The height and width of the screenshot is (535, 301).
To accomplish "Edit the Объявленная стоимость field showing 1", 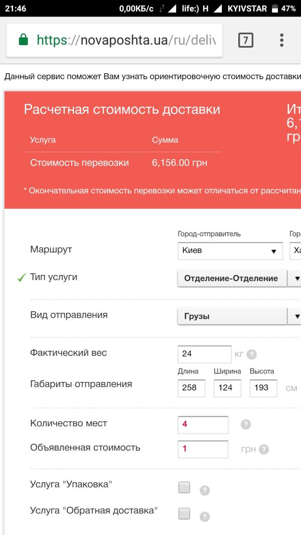I will (x=203, y=449).
